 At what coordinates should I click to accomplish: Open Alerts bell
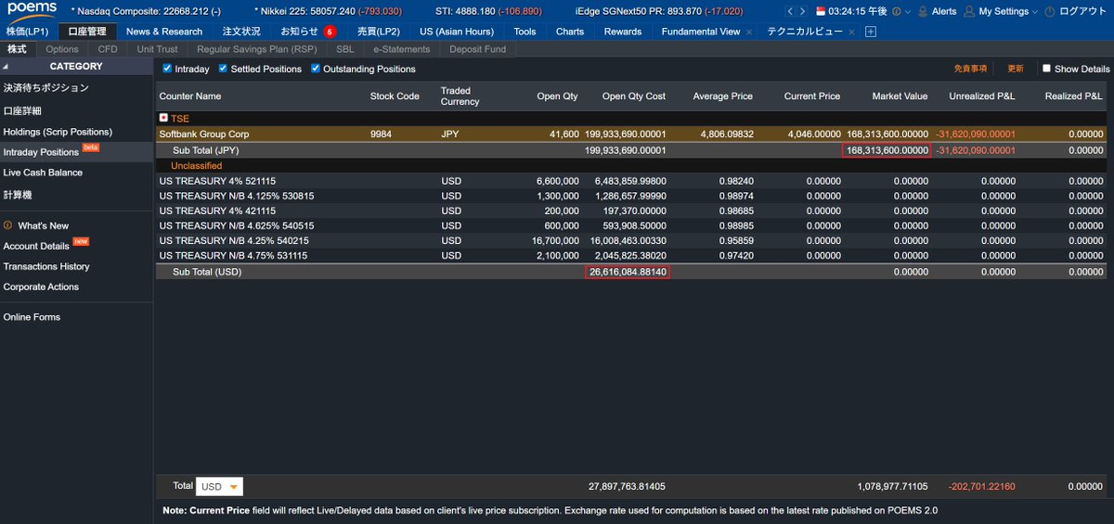[923, 11]
